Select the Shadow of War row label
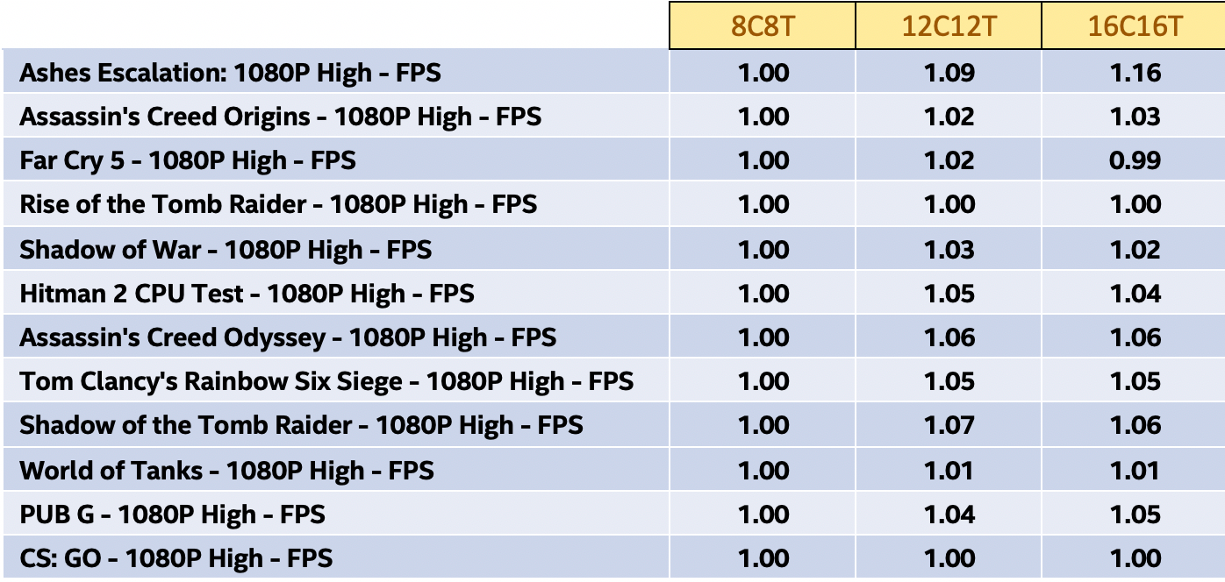The height and width of the screenshot is (582, 1225). [226, 250]
